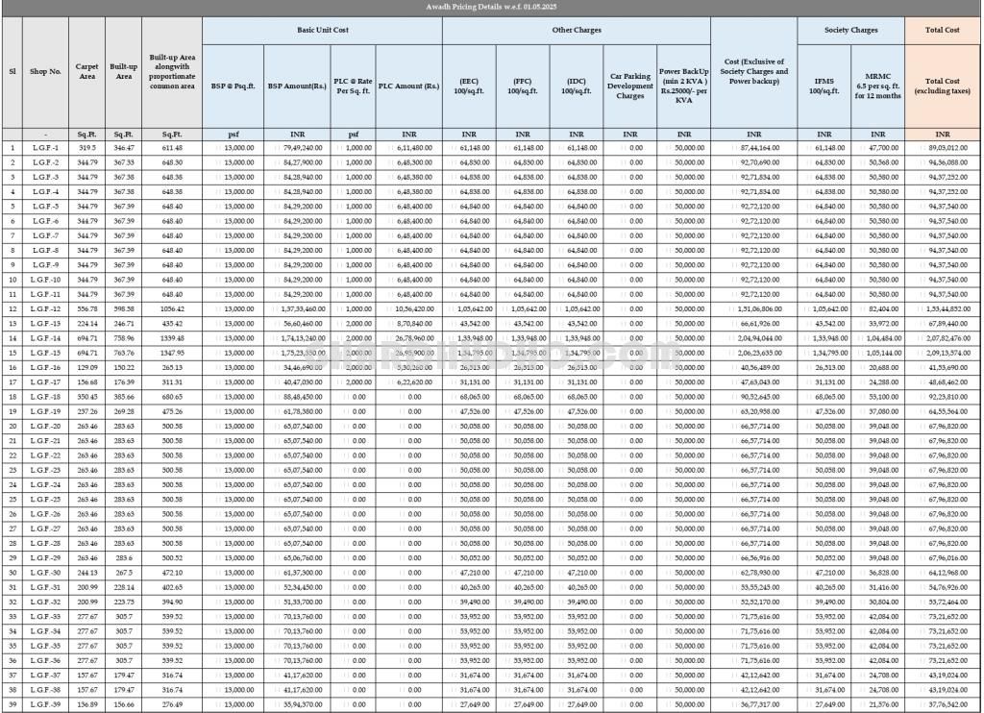Click shop number cell 'L.G.F.-14'
This screenshot has width=984, height=713.
point(46,338)
